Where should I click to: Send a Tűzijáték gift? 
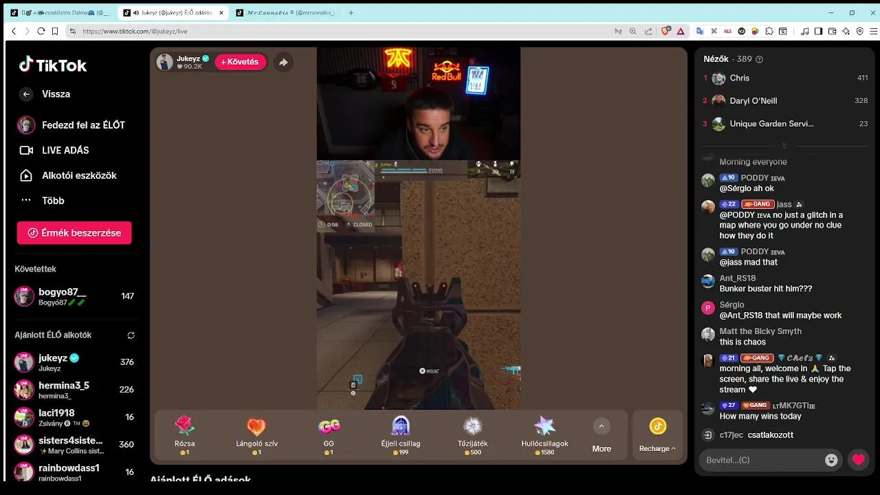coord(473,435)
